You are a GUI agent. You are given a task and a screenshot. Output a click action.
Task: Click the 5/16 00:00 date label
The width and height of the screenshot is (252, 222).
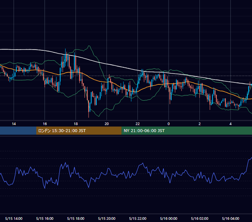169,218
